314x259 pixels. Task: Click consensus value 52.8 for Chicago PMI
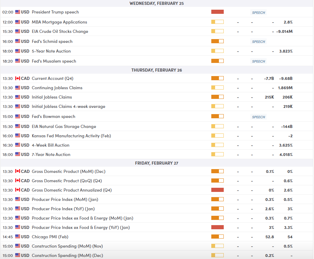(269, 237)
